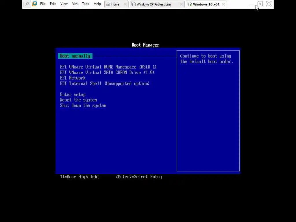Close the Home tab
This screenshot has height=222, width=296.
pos(125,4)
